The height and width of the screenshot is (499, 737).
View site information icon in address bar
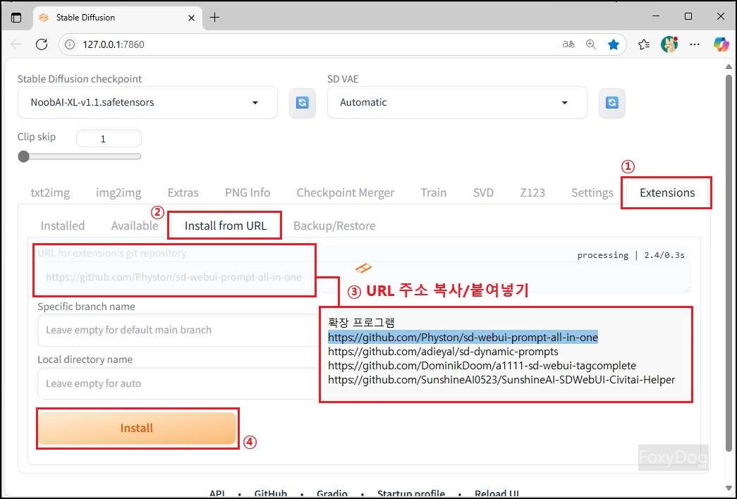pyautogui.click(x=70, y=44)
